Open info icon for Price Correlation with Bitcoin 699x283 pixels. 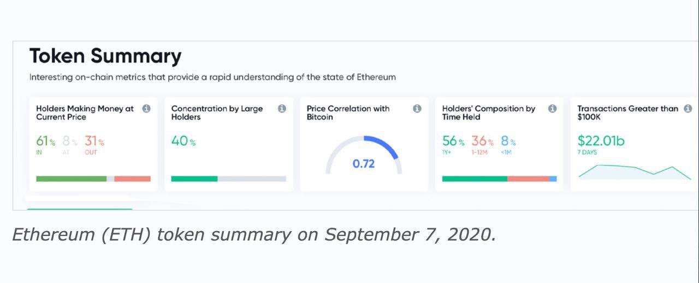pyautogui.click(x=417, y=109)
